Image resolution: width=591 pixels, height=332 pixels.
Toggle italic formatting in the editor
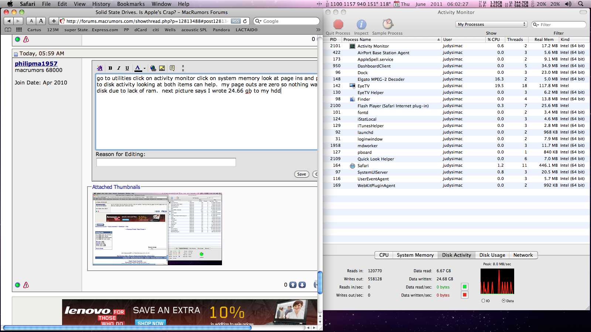pos(119,68)
